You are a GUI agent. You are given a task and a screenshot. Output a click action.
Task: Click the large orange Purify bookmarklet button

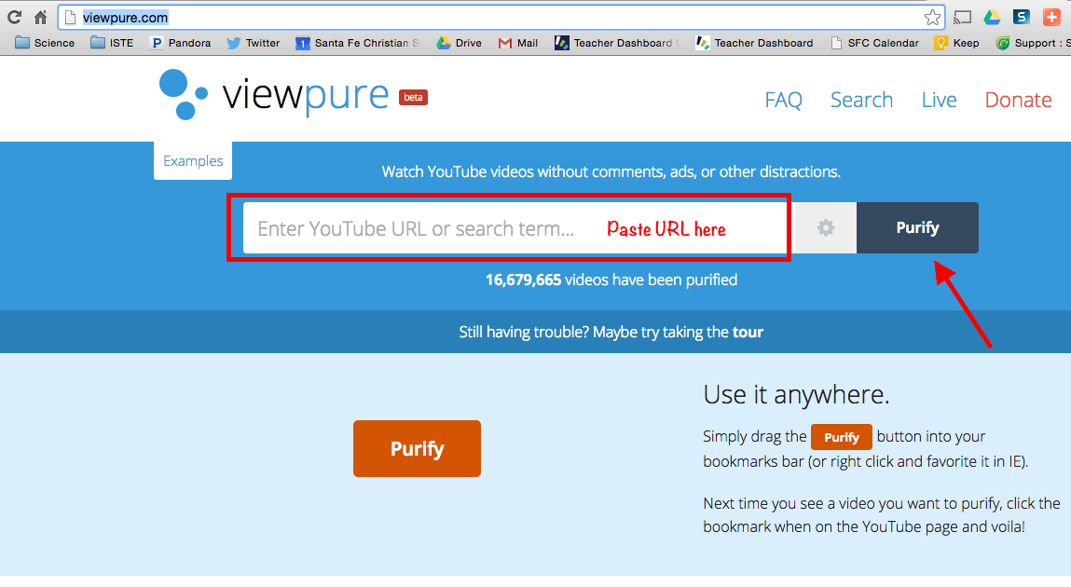click(x=417, y=448)
